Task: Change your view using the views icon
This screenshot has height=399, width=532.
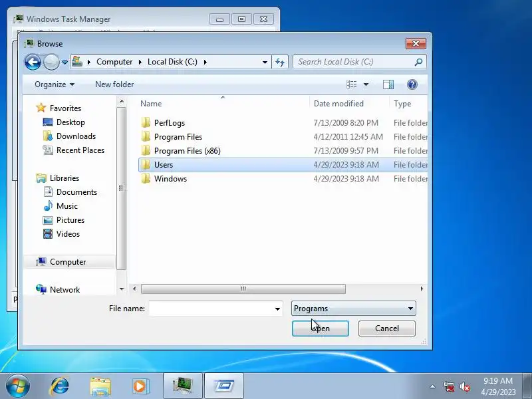Action: pos(352,84)
